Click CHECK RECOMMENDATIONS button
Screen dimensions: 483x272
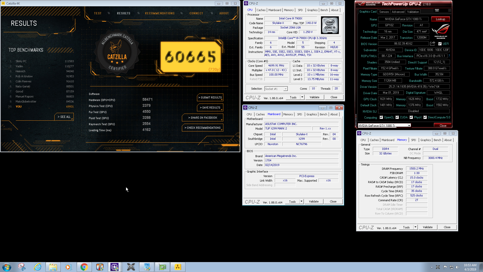(203, 128)
